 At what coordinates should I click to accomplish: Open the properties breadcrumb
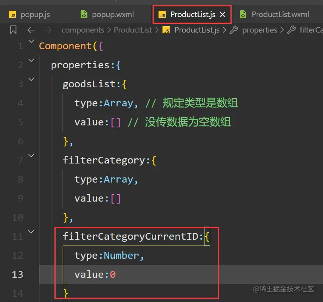[259, 30]
